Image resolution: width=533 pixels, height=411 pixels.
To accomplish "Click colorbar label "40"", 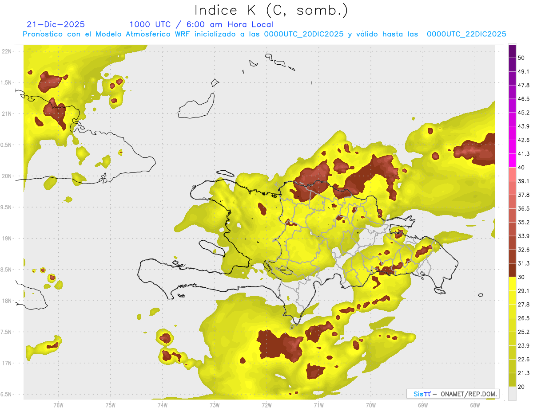I will point(521,168).
